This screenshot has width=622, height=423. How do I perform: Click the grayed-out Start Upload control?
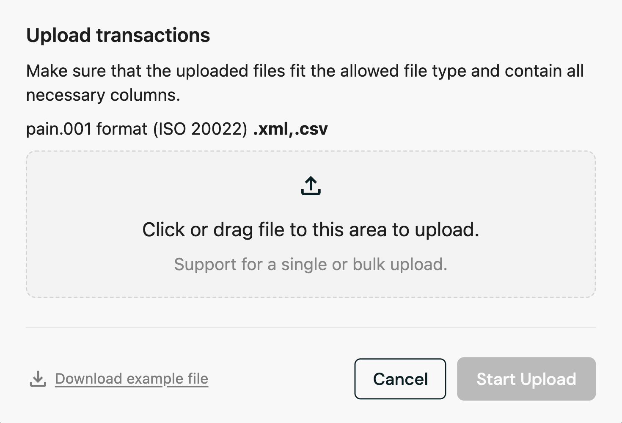[526, 379]
